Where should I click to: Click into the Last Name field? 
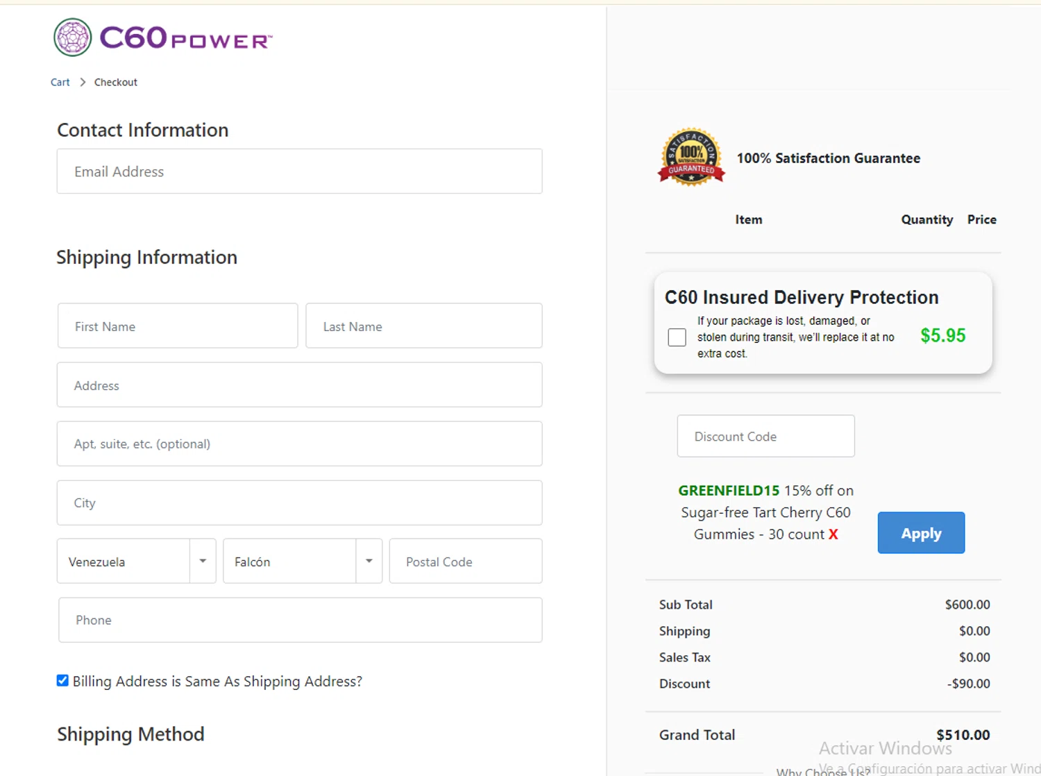(424, 326)
